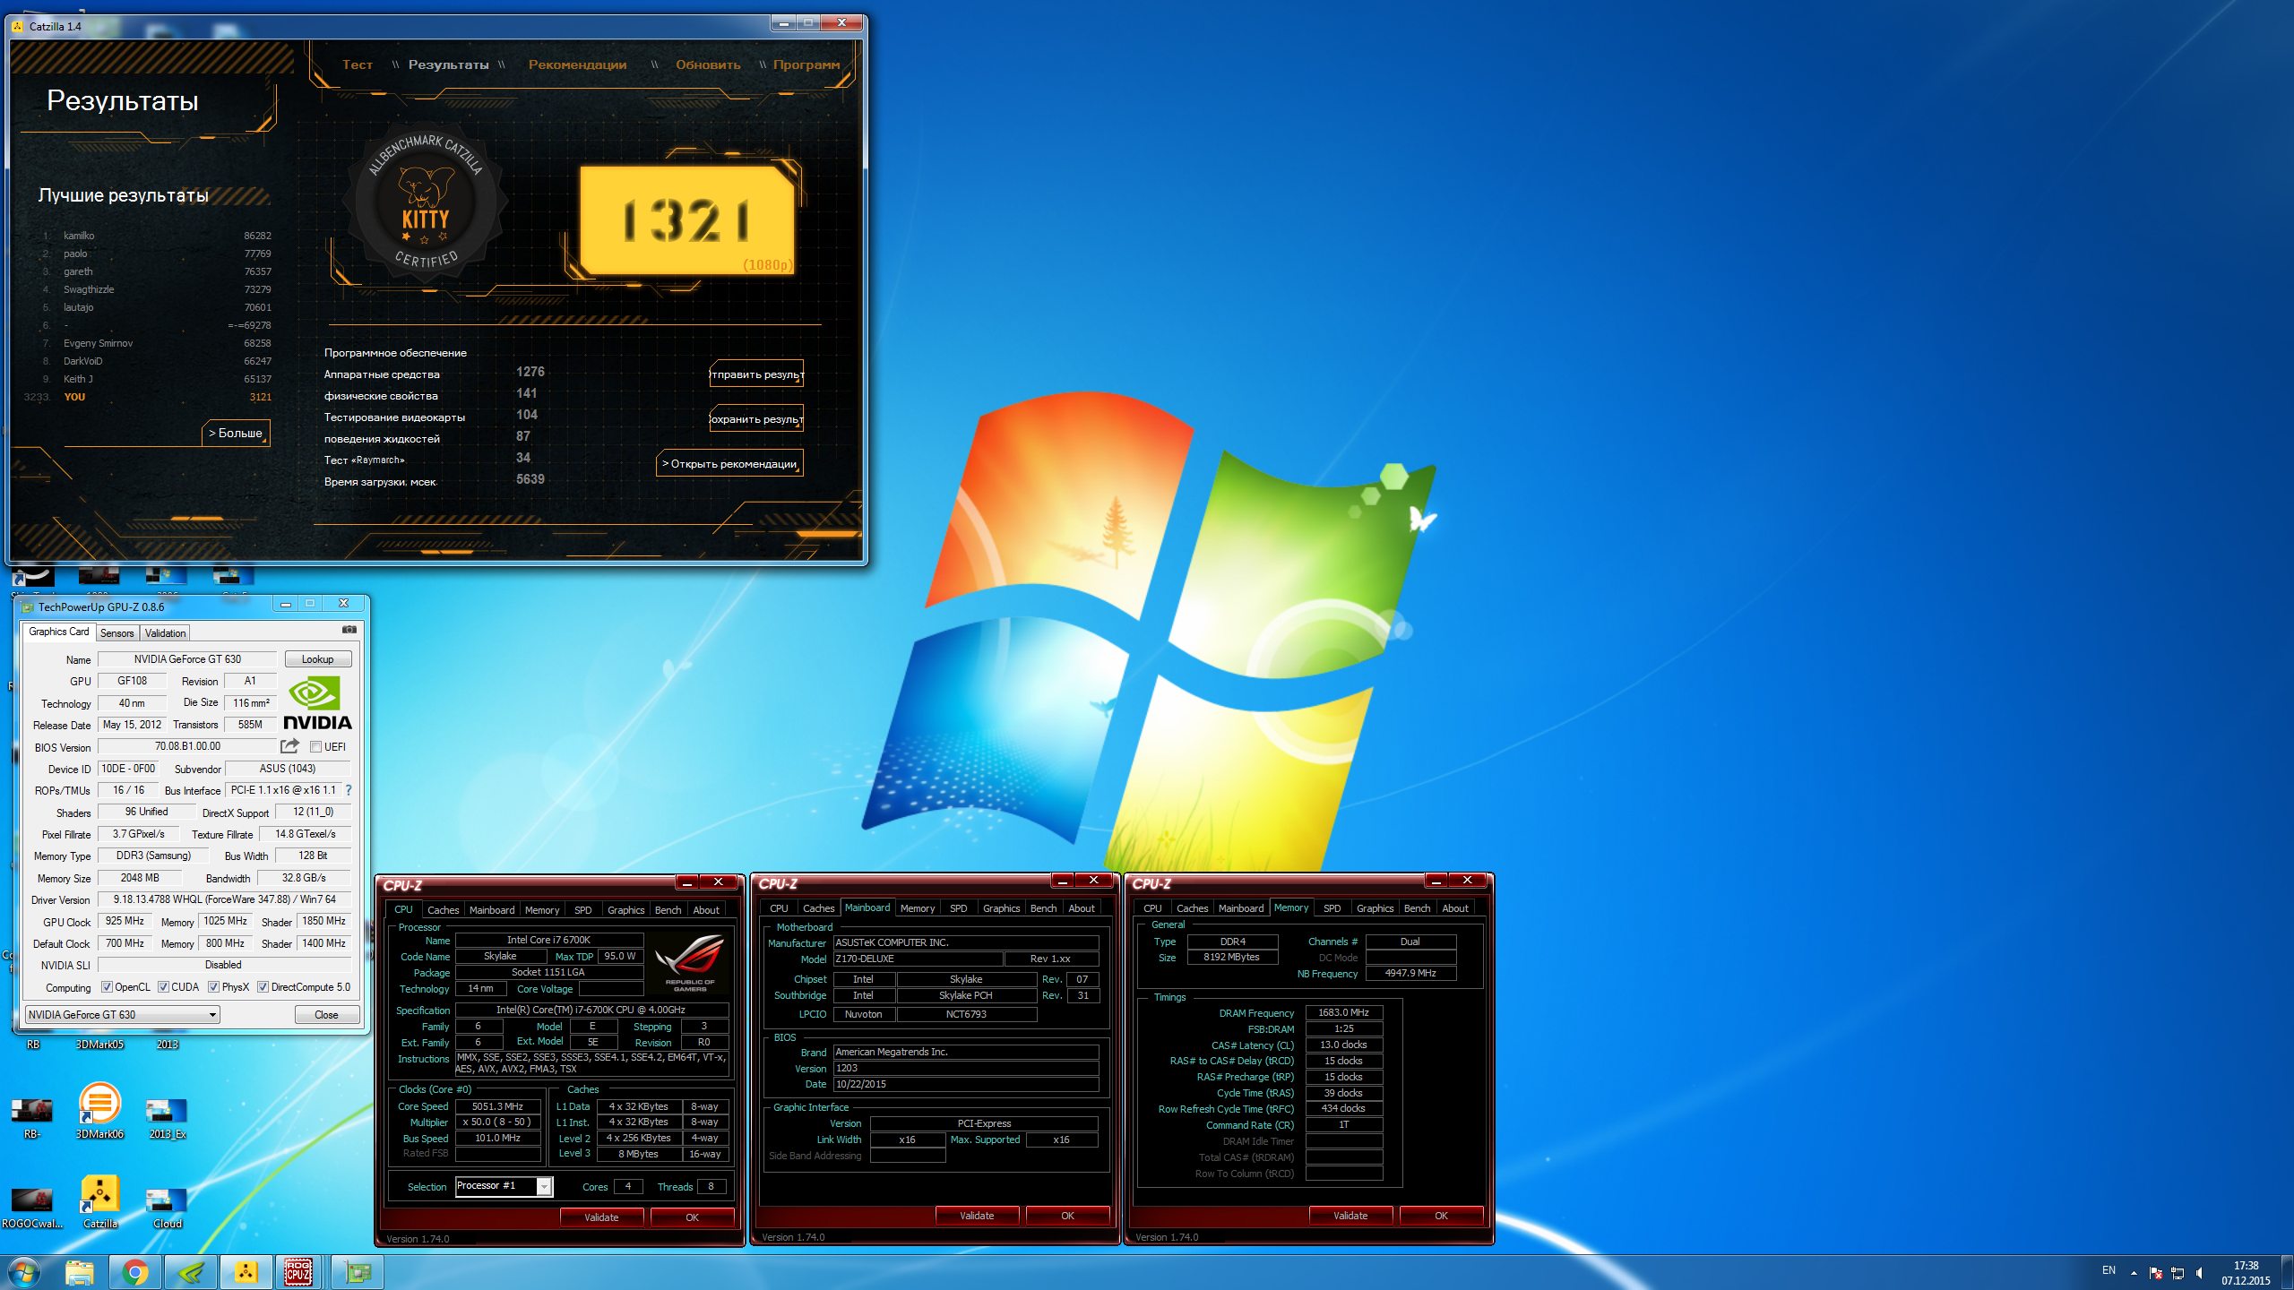This screenshot has width=2294, height=1290.
Task: Click the Отправить результ button
Action: [756, 374]
